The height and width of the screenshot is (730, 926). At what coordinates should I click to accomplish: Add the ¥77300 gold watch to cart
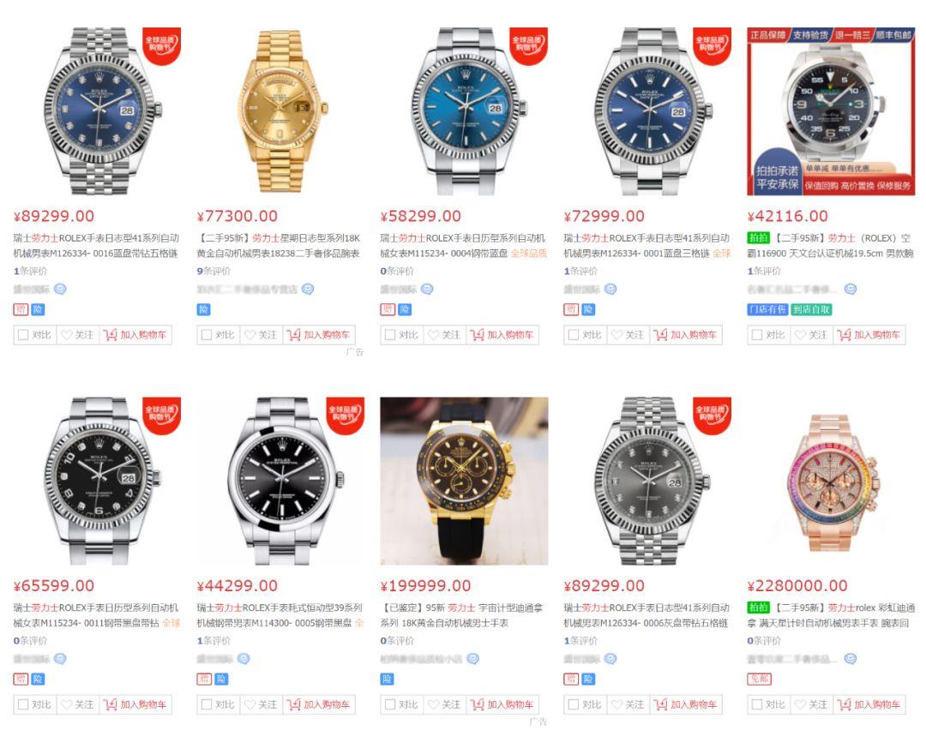[319, 335]
